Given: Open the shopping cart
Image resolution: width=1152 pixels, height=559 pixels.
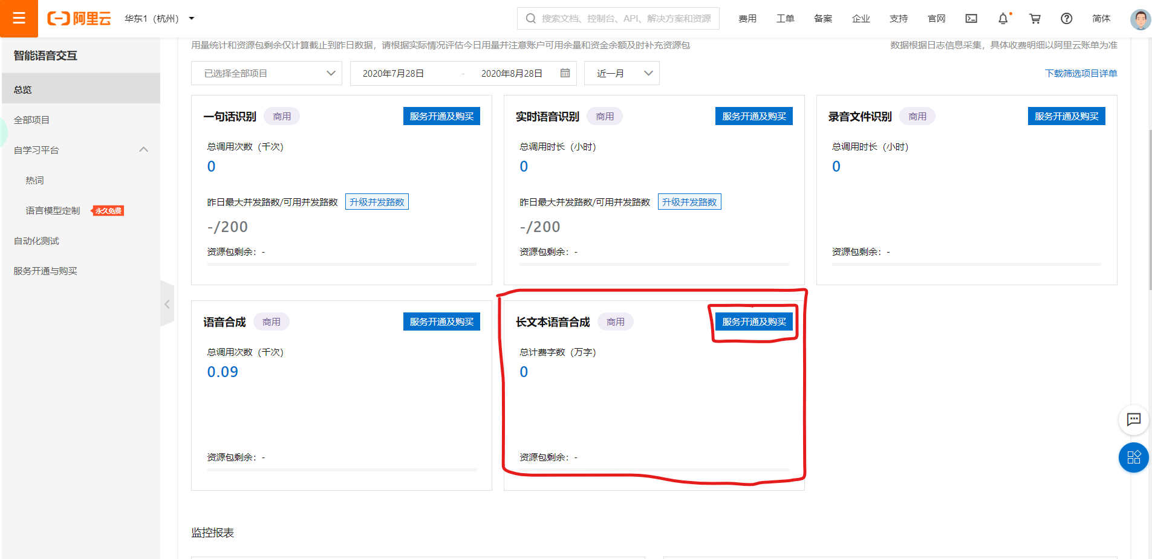Looking at the screenshot, I should point(1035,19).
